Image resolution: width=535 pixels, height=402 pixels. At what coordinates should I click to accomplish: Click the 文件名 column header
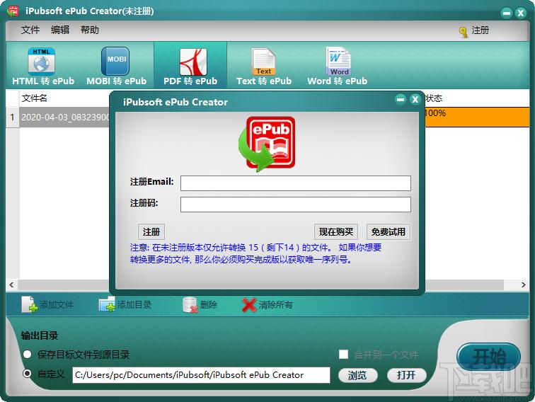(34, 98)
